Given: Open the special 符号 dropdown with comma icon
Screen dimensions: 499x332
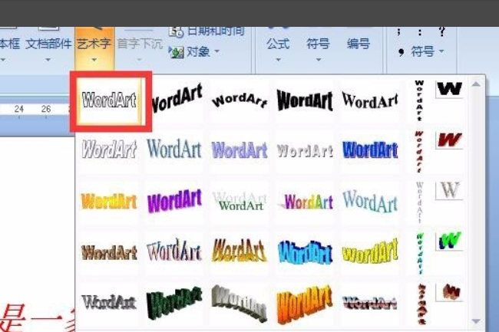Looking at the screenshot, I should coord(420,51).
